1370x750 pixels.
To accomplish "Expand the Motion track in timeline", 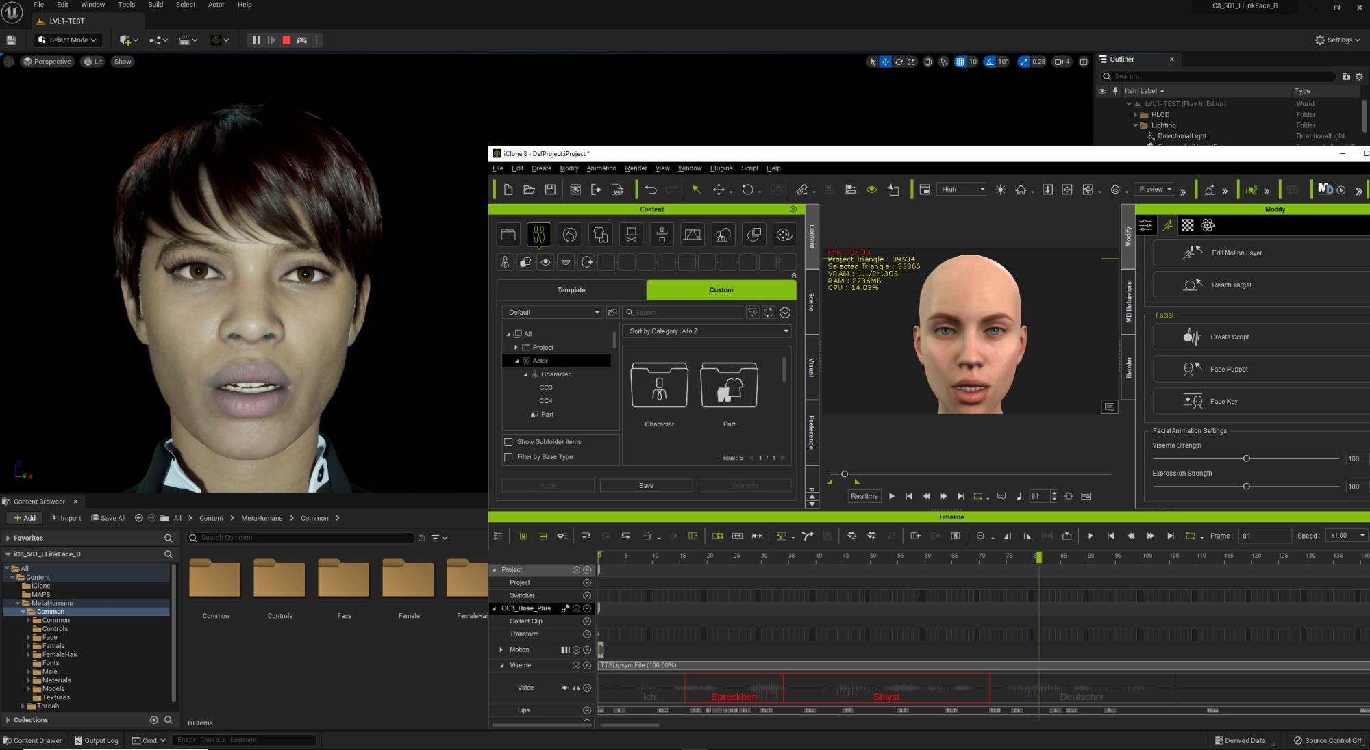I will coord(501,650).
